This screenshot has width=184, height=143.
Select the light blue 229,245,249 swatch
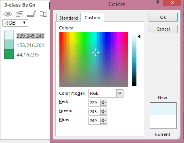tap(9, 35)
